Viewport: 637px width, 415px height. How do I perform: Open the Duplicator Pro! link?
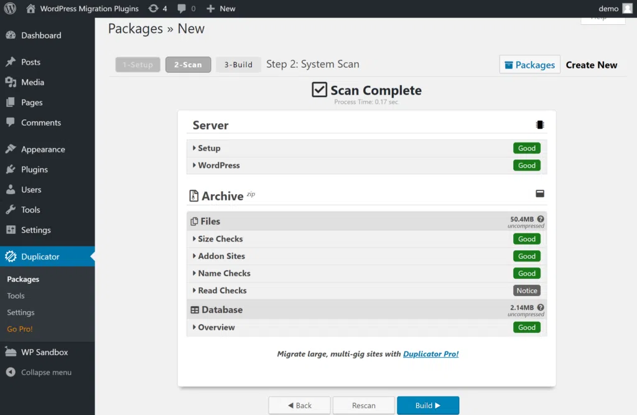(430, 353)
